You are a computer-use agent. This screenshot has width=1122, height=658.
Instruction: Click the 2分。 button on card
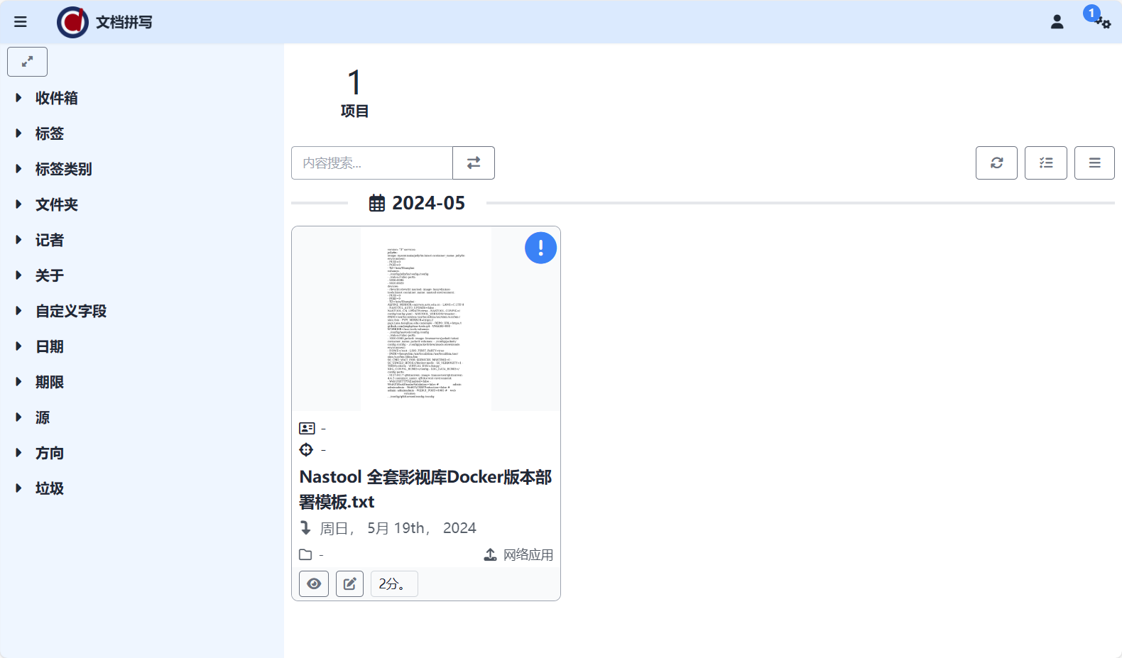tap(393, 583)
